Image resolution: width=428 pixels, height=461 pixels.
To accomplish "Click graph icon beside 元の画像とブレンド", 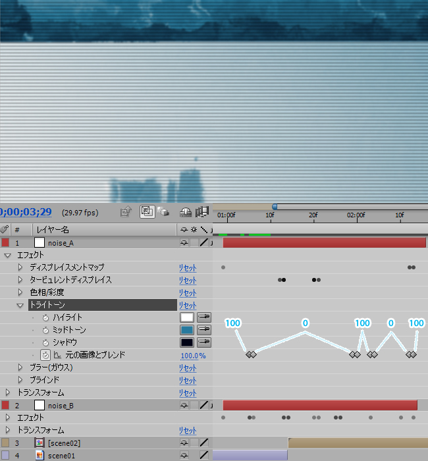I will point(57,355).
